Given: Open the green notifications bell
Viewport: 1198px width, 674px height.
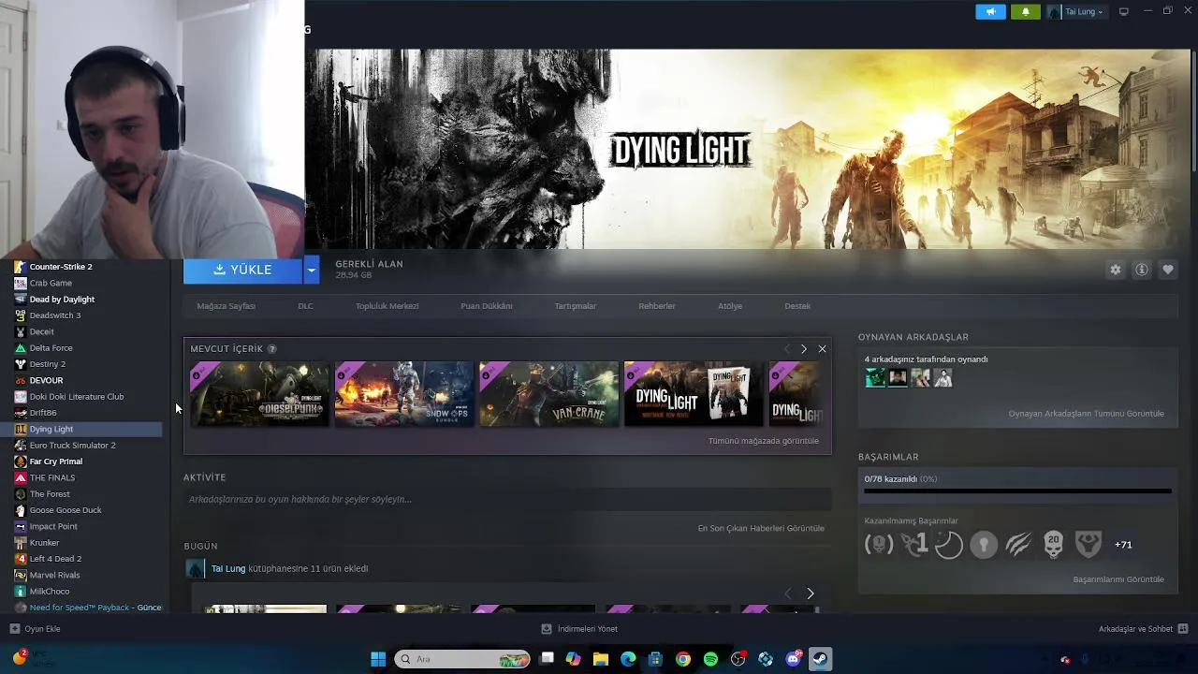Looking at the screenshot, I should pos(1025,12).
